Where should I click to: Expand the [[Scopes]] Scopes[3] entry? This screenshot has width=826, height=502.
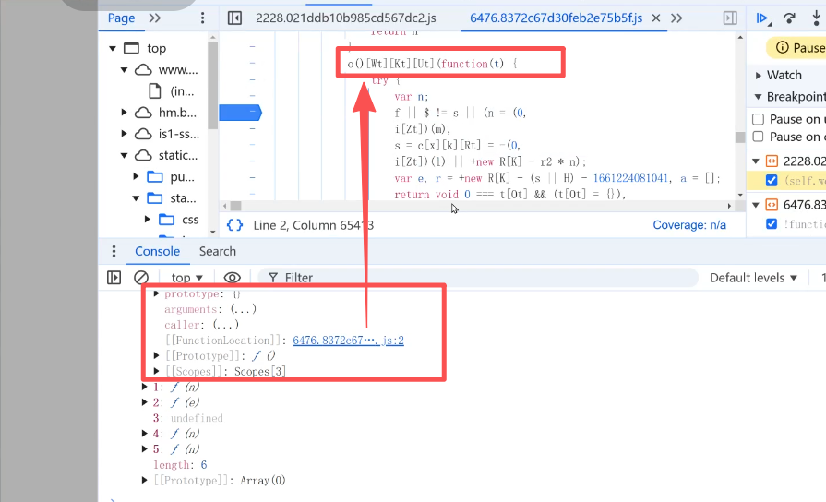(157, 371)
